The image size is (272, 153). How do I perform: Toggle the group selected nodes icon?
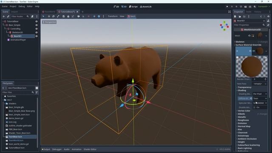(x=73, y=16)
